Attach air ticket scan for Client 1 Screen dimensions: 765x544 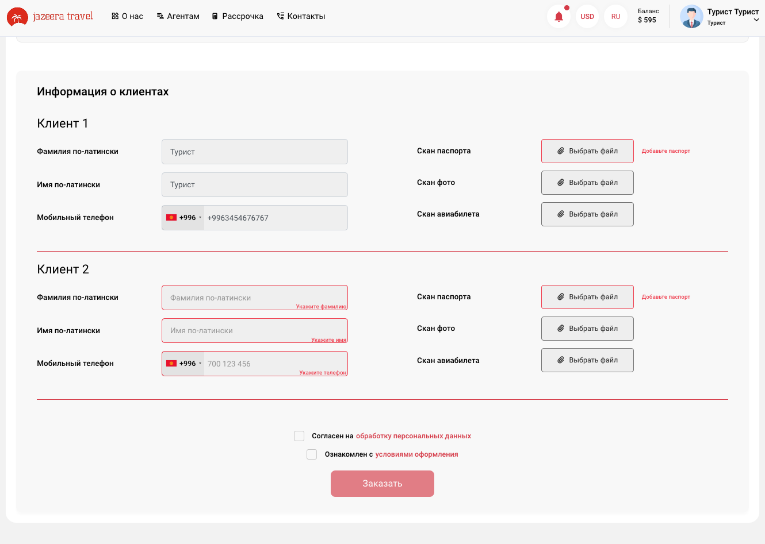(587, 214)
